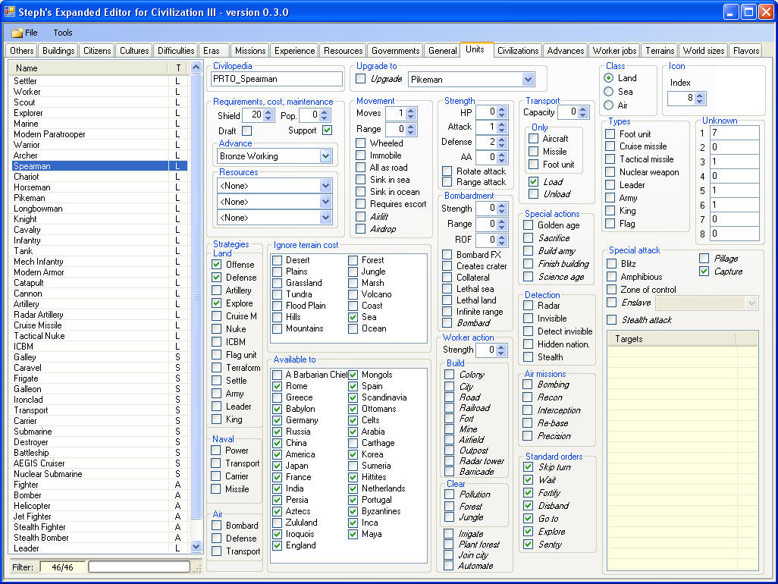This screenshot has width=778, height=584.
Task: Click the unit list scroll up arrow
Action: pos(196,67)
